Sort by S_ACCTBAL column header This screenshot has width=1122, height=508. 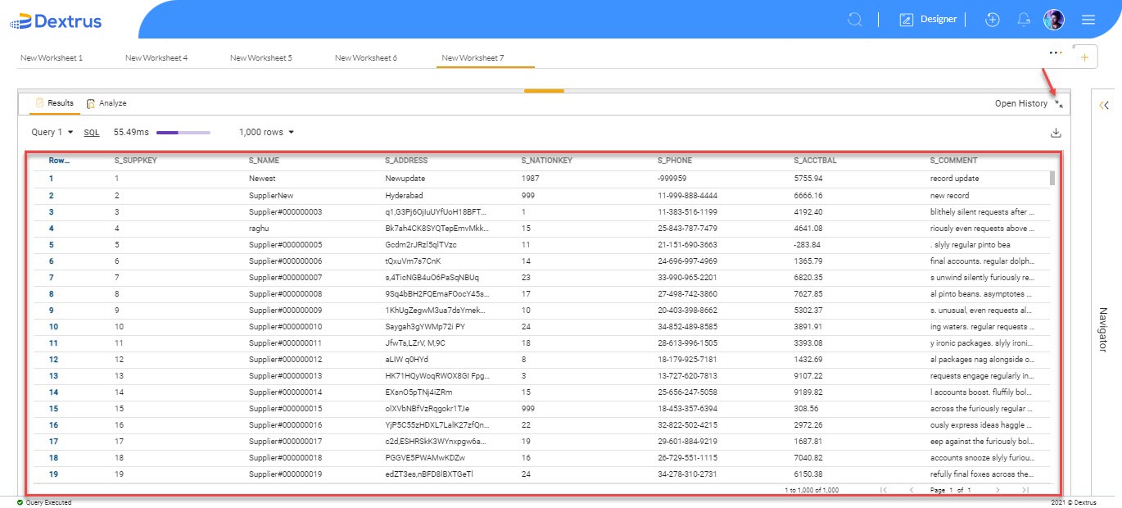[815, 161]
